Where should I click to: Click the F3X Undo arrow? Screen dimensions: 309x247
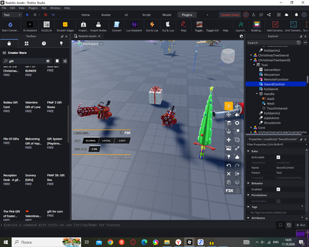click(229, 165)
